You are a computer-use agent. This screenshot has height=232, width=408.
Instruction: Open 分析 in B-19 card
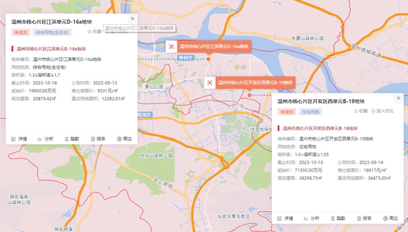tap(312, 218)
